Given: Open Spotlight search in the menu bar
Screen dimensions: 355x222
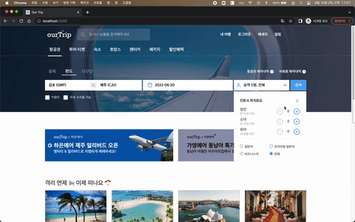Looking at the screenshot, I should pyautogui.click(x=301, y=3).
